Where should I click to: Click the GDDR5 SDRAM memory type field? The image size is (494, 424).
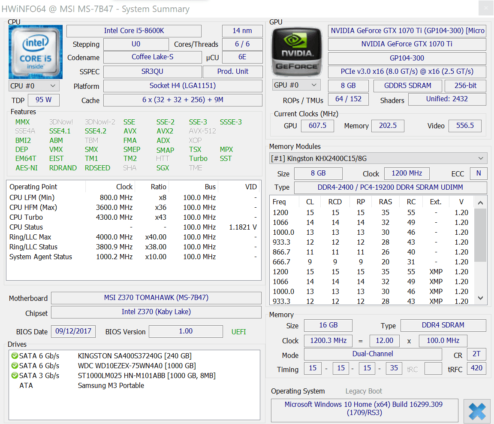[x=408, y=86]
